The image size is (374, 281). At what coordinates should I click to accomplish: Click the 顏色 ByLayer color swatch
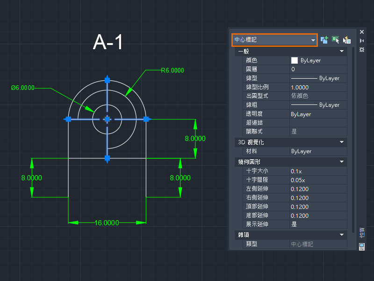coord(295,60)
